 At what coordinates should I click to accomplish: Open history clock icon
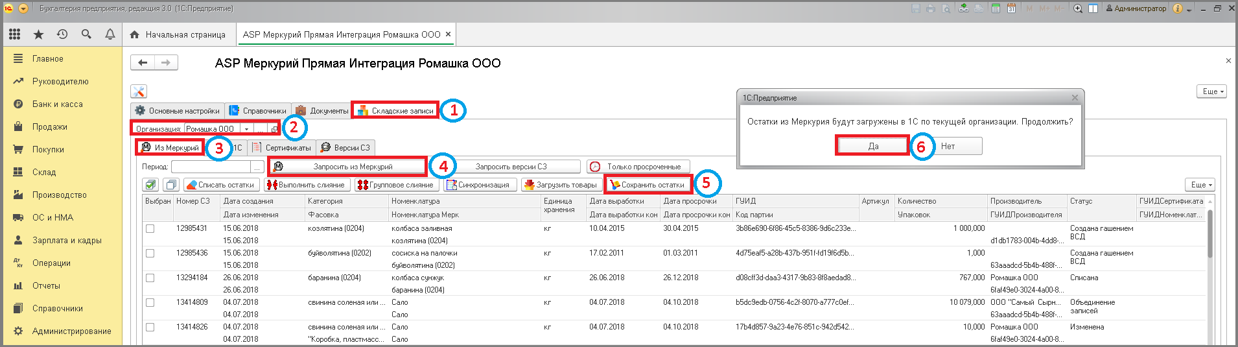pyautogui.click(x=62, y=34)
